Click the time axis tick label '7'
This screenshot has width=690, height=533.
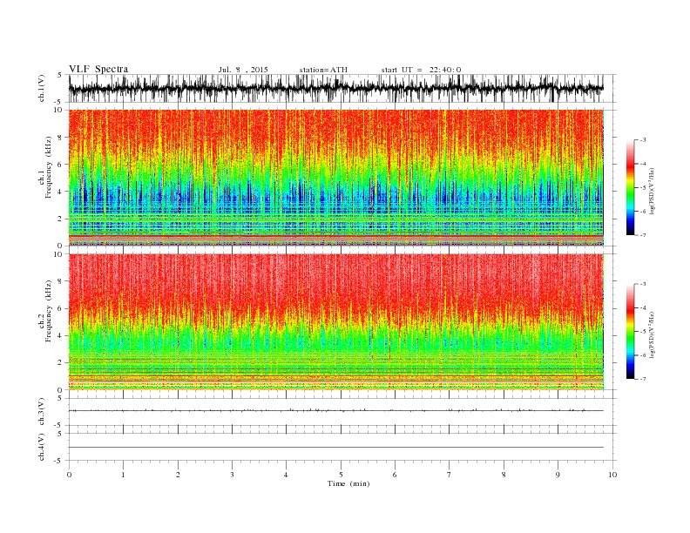click(x=450, y=475)
